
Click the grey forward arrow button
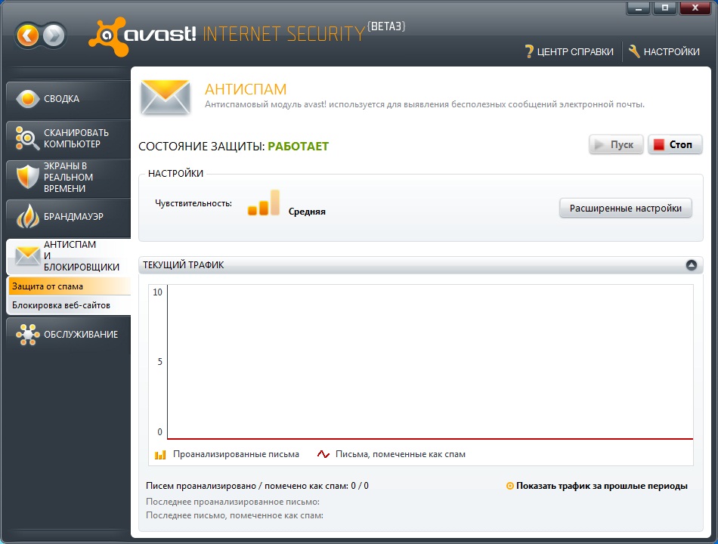[54, 36]
